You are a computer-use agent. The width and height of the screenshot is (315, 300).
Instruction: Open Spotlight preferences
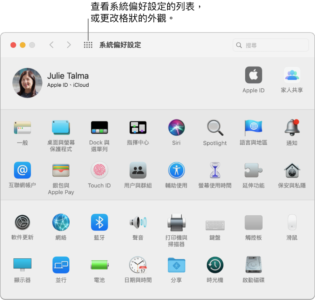[x=215, y=127]
